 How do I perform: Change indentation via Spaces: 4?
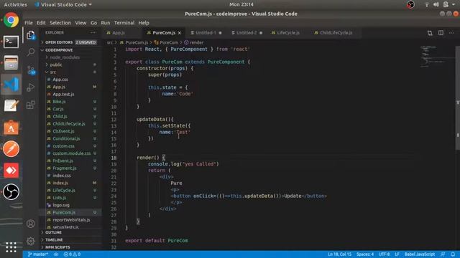pyautogui.click(x=365, y=254)
